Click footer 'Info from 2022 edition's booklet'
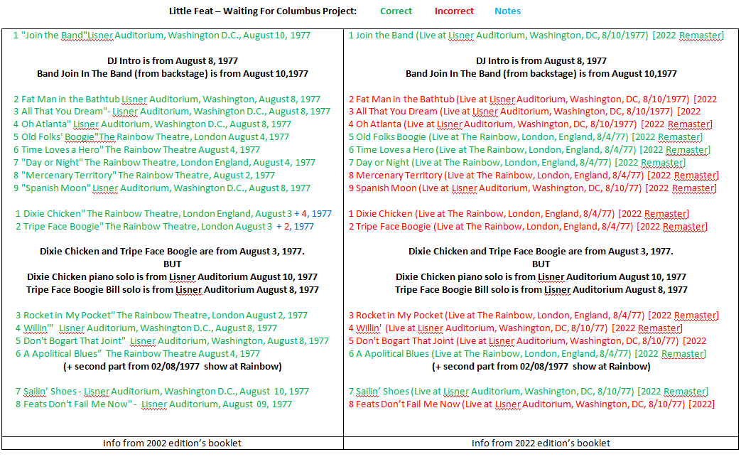 [541, 443]
